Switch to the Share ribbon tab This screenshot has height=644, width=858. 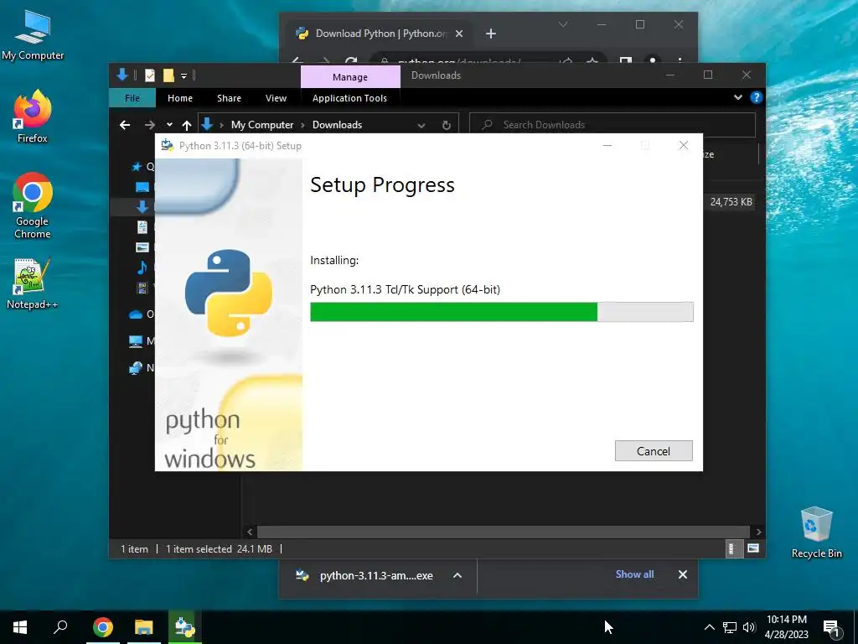click(x=229, y=98)
